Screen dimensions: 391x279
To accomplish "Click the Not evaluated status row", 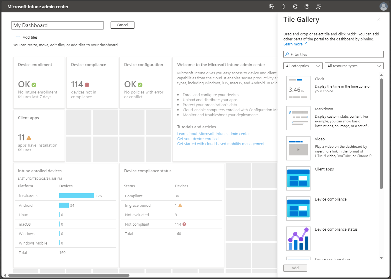I will pos(172,215).
